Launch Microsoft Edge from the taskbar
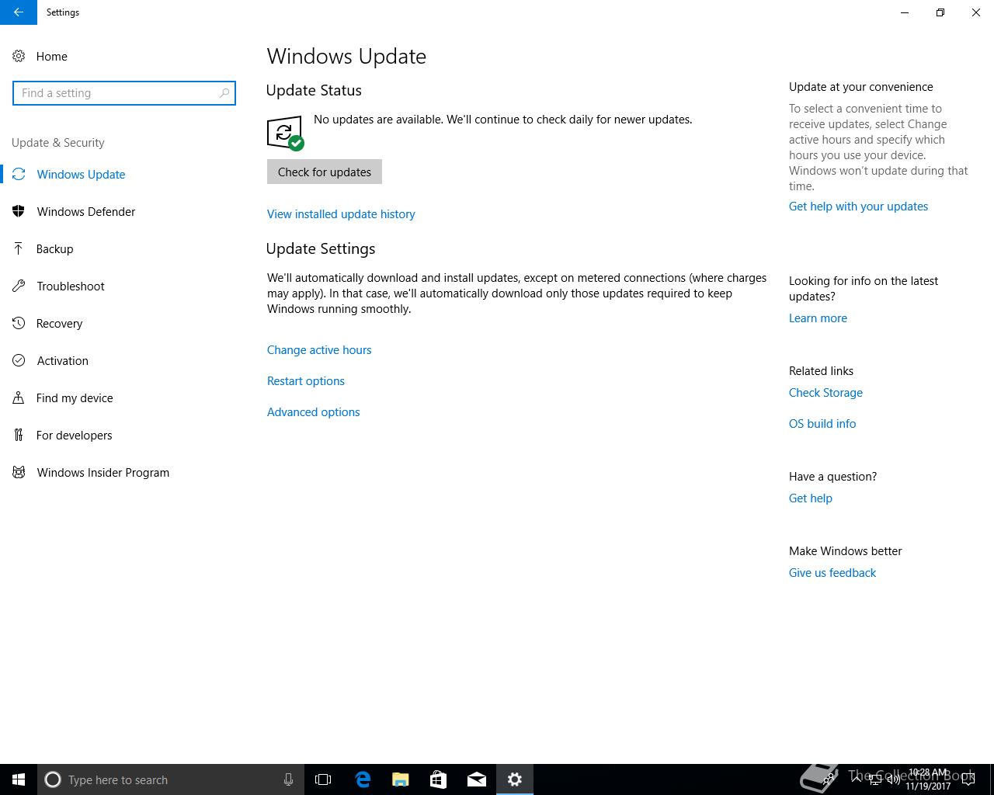This screenshot has height=795, width=994. (363, 779)
